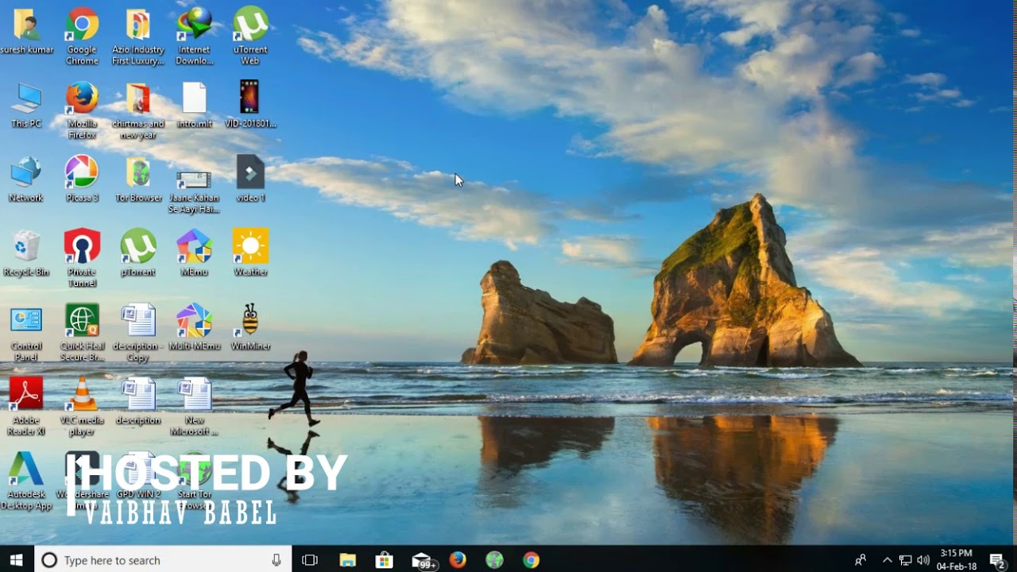
Task: Open File Explorer from the taskbar
Action: coord(347,560)
